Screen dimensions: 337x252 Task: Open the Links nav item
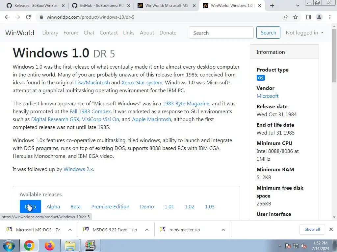pos(129,33)
